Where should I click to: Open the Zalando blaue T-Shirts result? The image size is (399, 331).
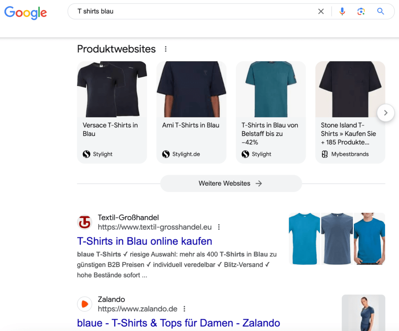[178, 323]
